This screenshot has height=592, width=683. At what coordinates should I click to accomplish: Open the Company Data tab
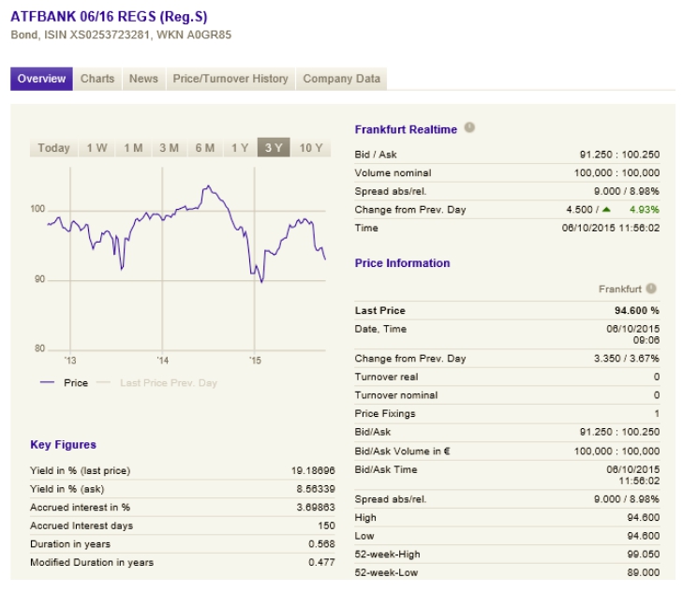pos(341,79)
